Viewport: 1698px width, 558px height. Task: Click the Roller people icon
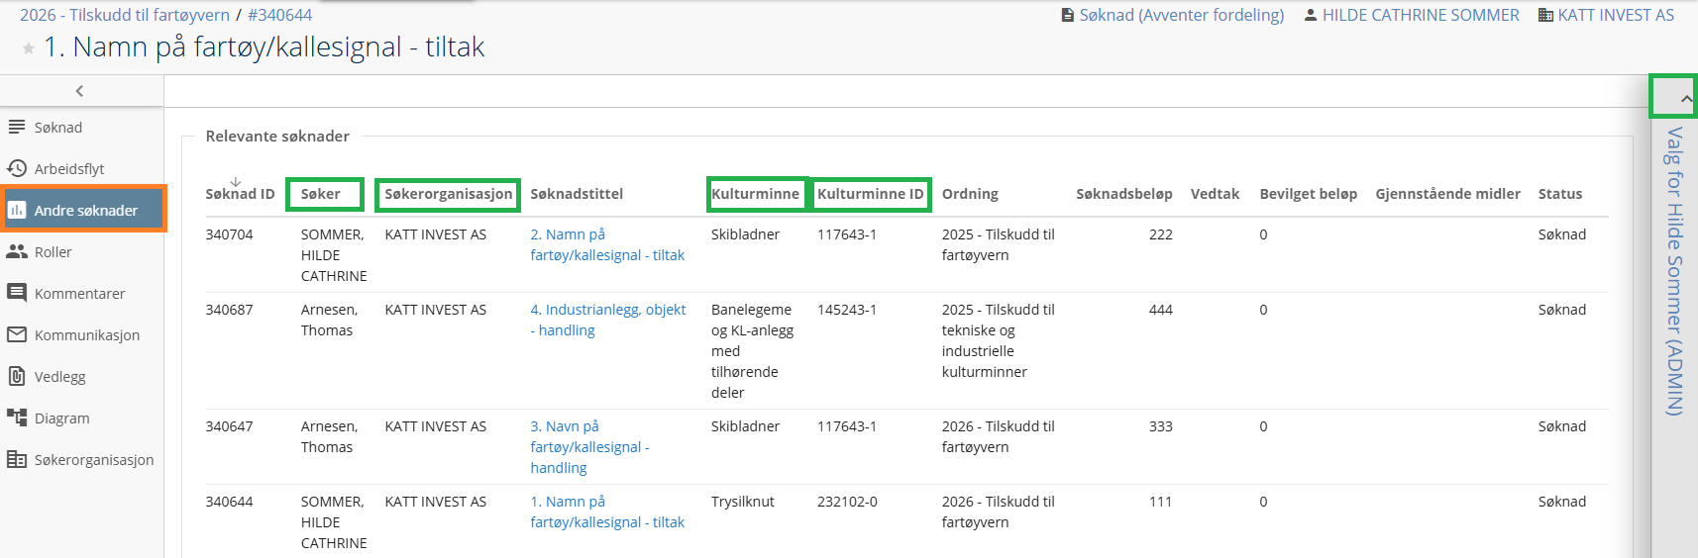[17, 252]
